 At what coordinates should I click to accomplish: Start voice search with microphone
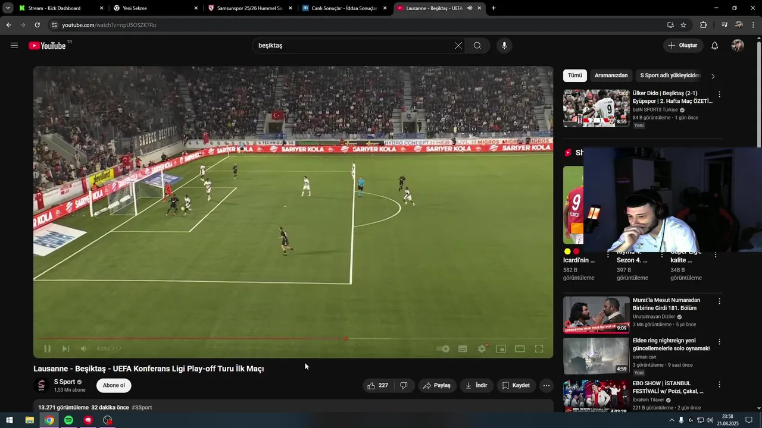[x=504, y=46]
